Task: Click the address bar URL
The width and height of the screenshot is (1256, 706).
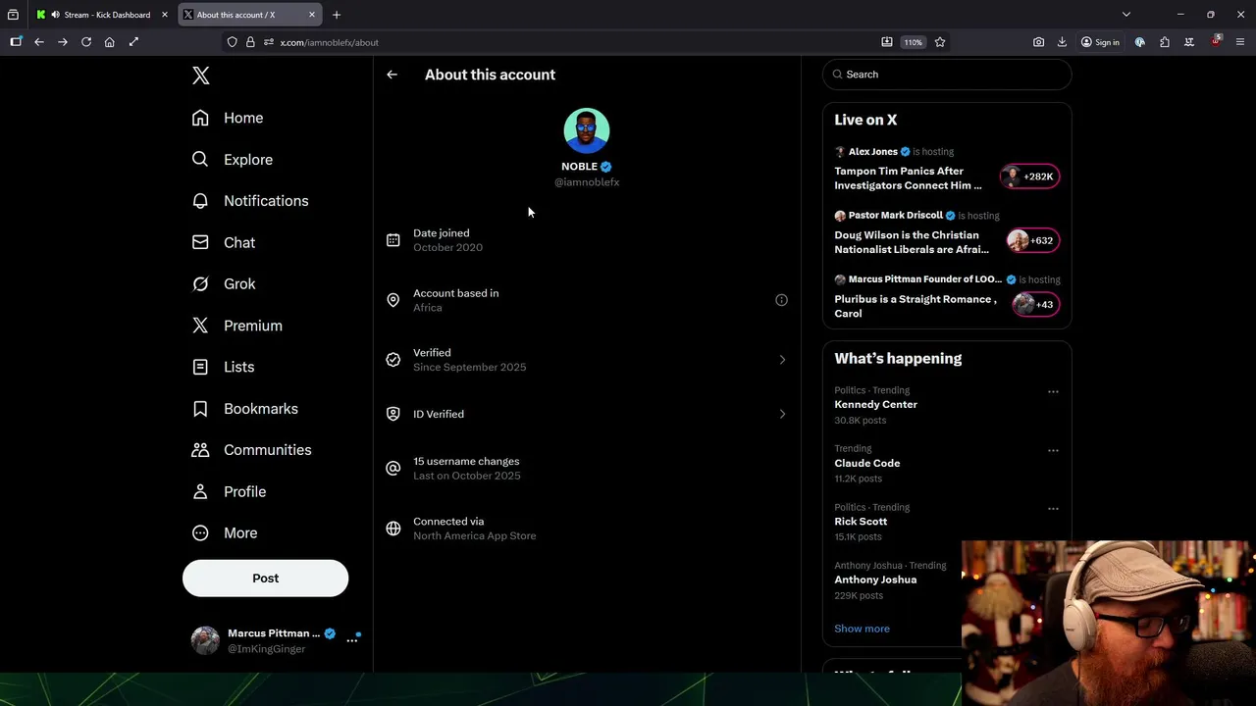Action: pyautogui.click(x=330, y=42)
